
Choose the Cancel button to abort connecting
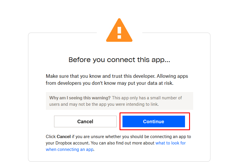[85, 121]
